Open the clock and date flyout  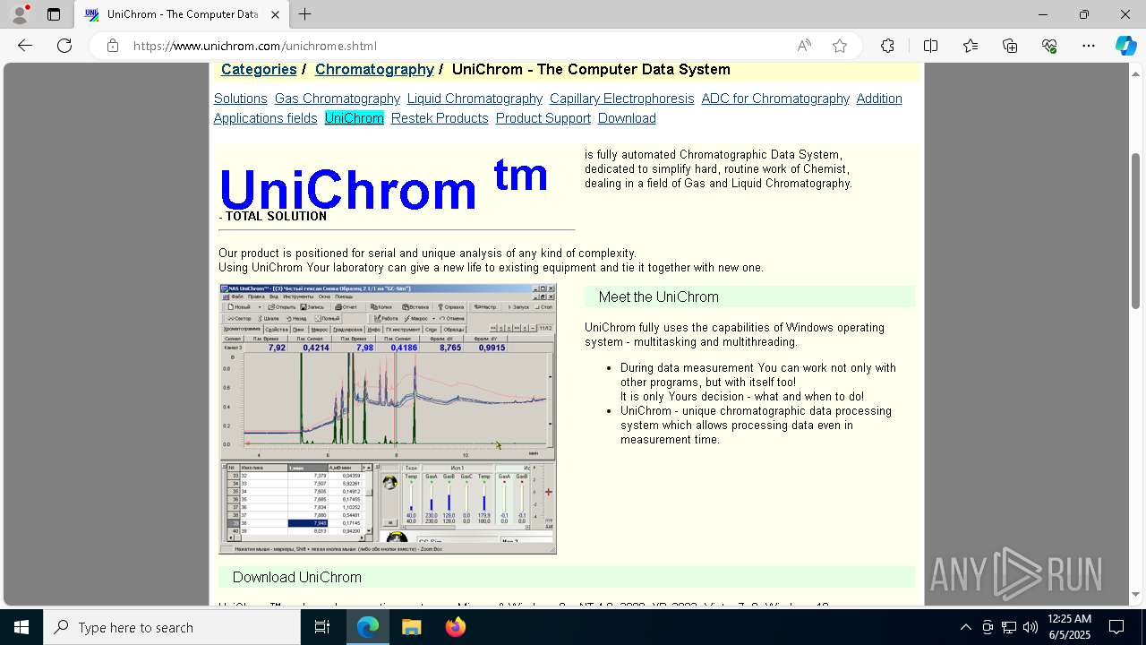tap(1069, 627)
